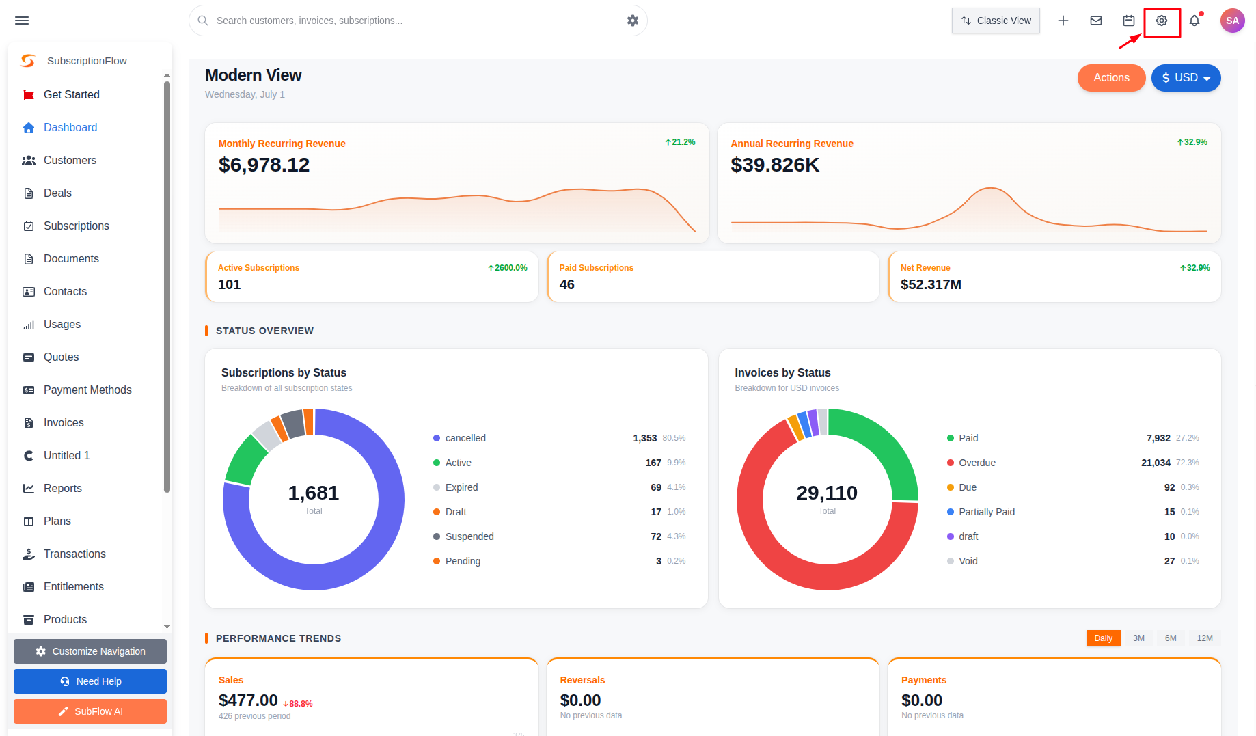The image size is (1256, 736).
Task: Click the Quotes icon in sidebar
Action: coord(29,357)
